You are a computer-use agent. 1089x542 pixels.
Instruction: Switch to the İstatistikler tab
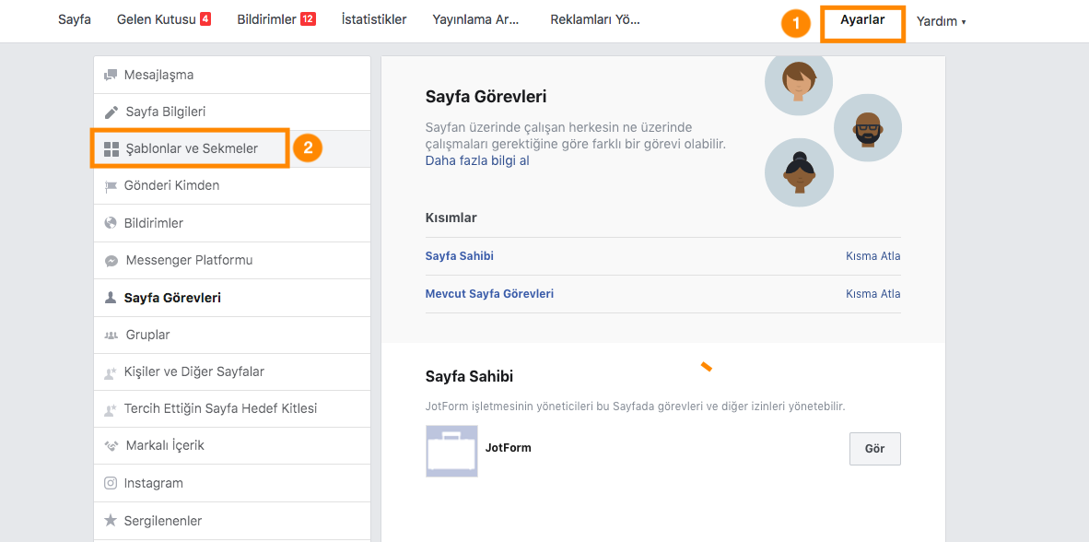click(374, 19)
